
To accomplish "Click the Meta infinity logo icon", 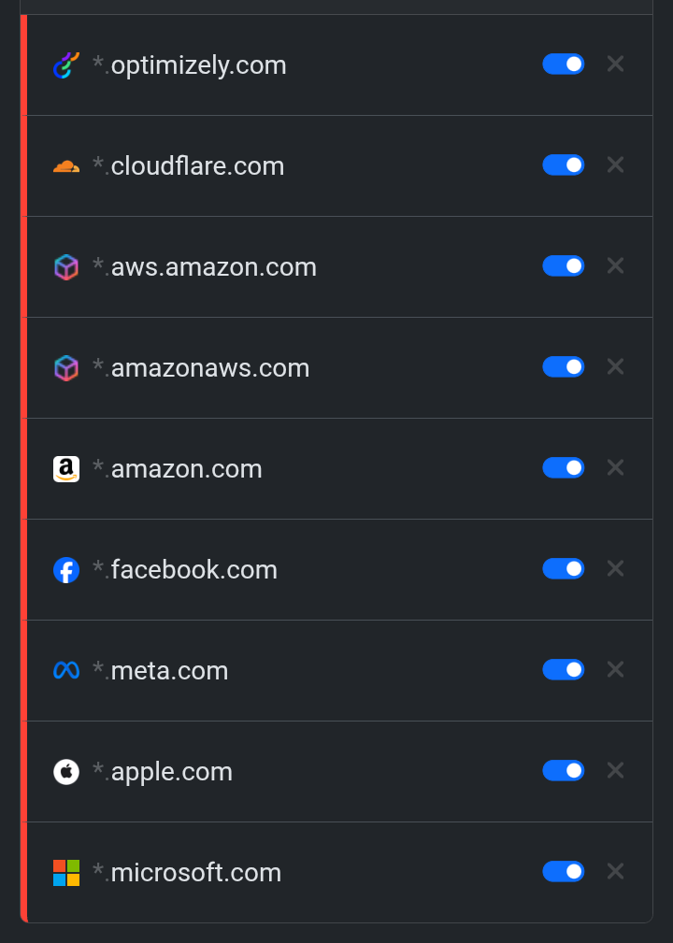I will (x=66, y=671).
